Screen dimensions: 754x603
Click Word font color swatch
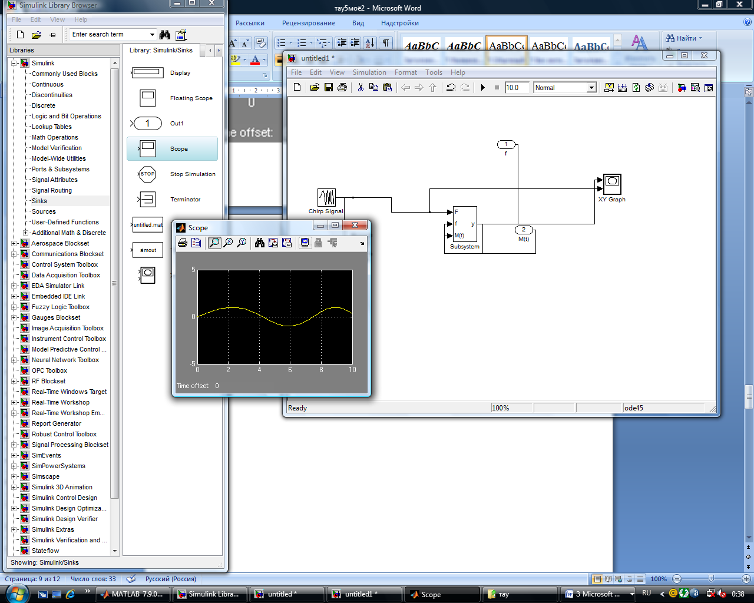tap(255, 59)
